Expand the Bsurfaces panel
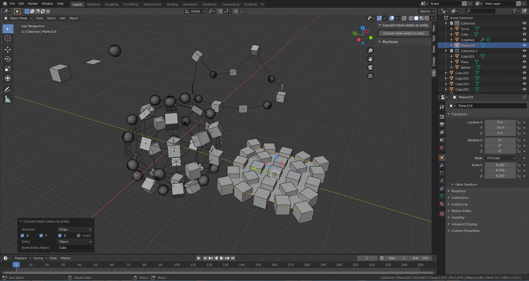 pyautogui.click(x=390, y=42)
